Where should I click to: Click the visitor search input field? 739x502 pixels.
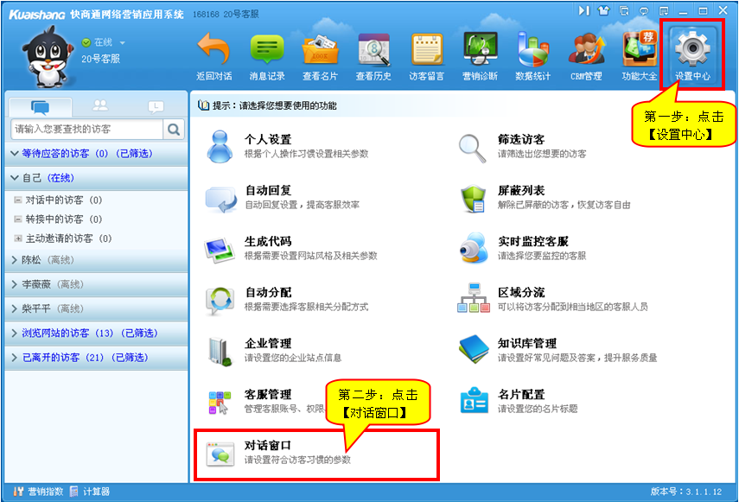pyautogui.click(x=86, y=130)
